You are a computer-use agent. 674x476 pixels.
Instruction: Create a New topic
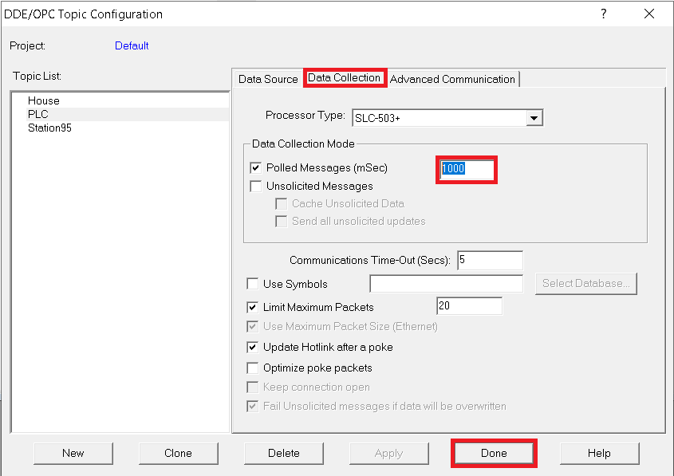73,453
